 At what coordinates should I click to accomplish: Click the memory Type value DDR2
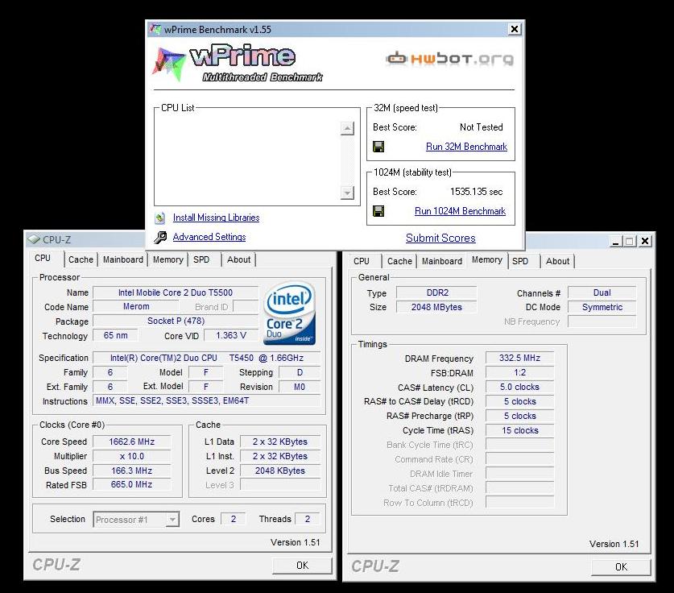pyautogui.click(x=437, y=292)
